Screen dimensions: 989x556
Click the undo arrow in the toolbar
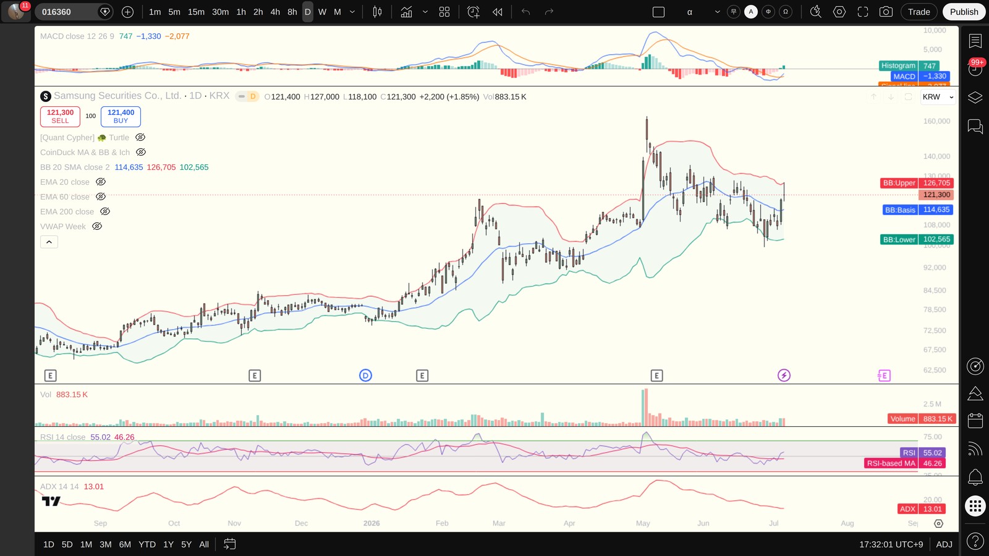526,12
